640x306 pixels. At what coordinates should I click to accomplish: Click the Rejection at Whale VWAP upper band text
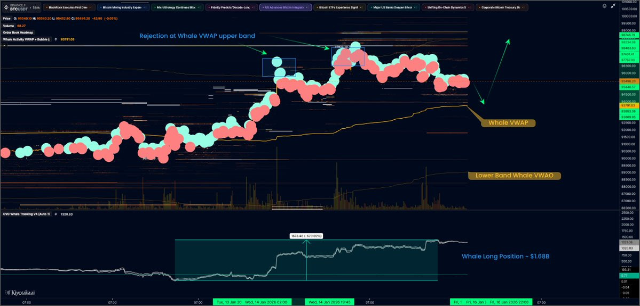click(197, 36)
